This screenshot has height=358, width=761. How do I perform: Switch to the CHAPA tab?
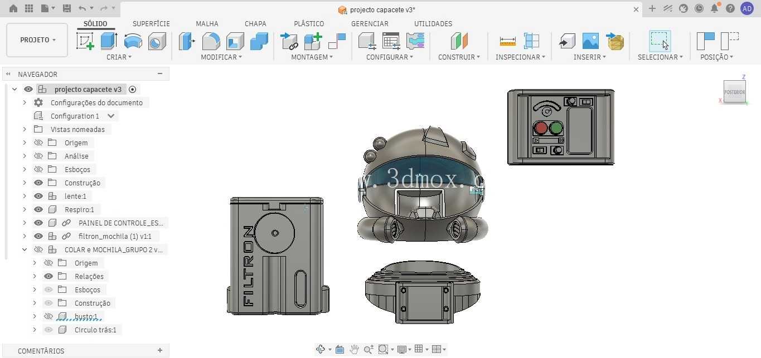(255, 23)
